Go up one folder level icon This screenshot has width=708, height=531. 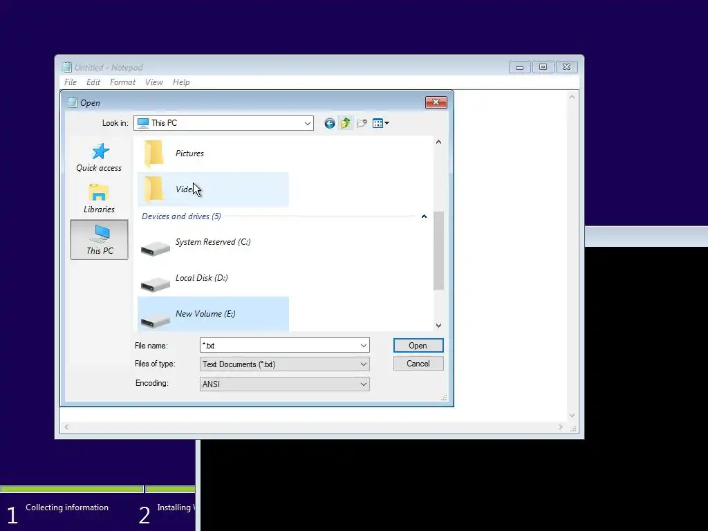[346, 123]
